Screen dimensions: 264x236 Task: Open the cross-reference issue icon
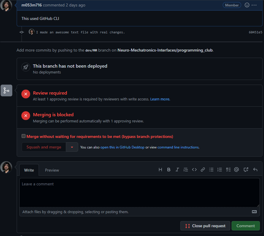pos(246,170)
